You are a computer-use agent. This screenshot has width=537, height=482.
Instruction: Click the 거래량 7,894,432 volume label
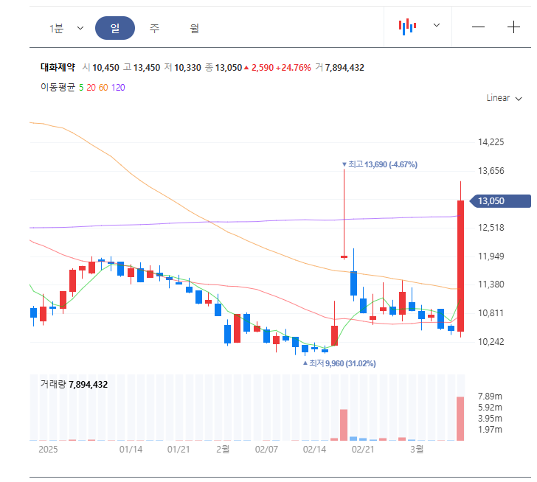point(74,385)
